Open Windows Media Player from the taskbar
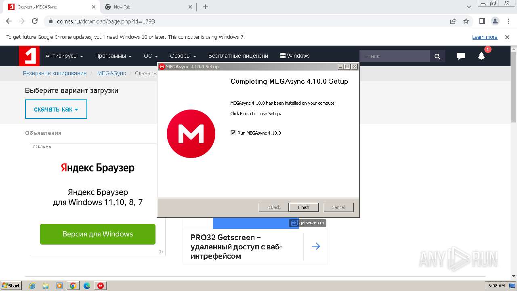The image size is (517, 291). click(x=59, y=286)
